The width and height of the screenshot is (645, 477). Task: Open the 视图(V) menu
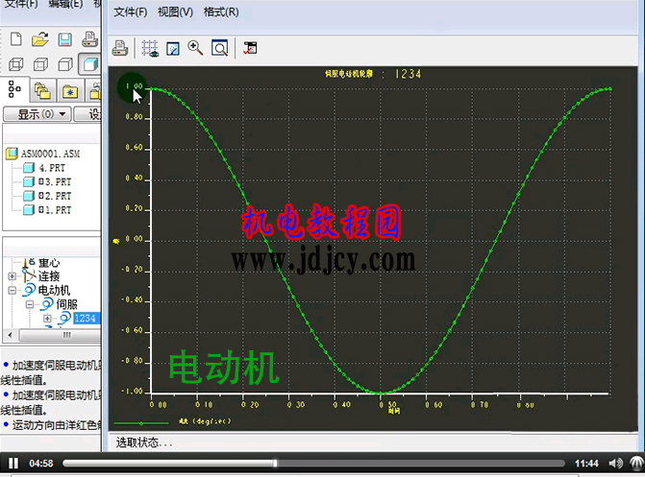175,12
